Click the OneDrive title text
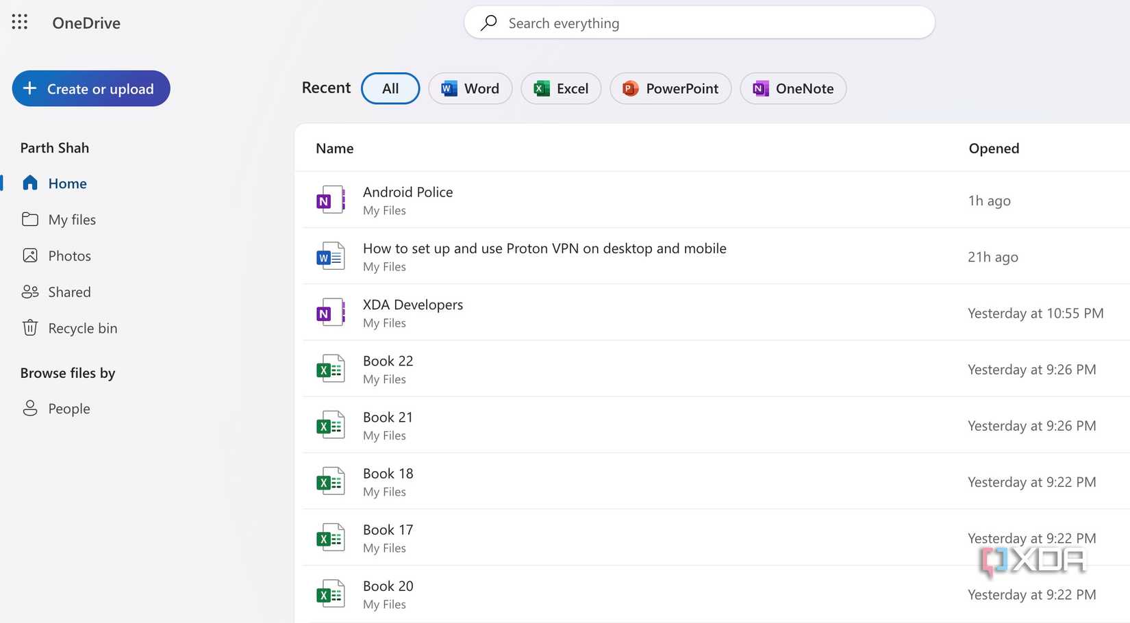 [86, 23]
